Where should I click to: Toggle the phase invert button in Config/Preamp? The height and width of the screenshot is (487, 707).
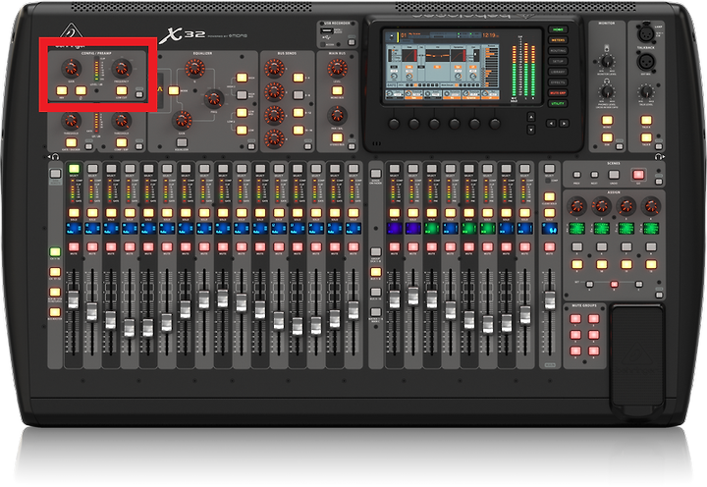(81, 90)
